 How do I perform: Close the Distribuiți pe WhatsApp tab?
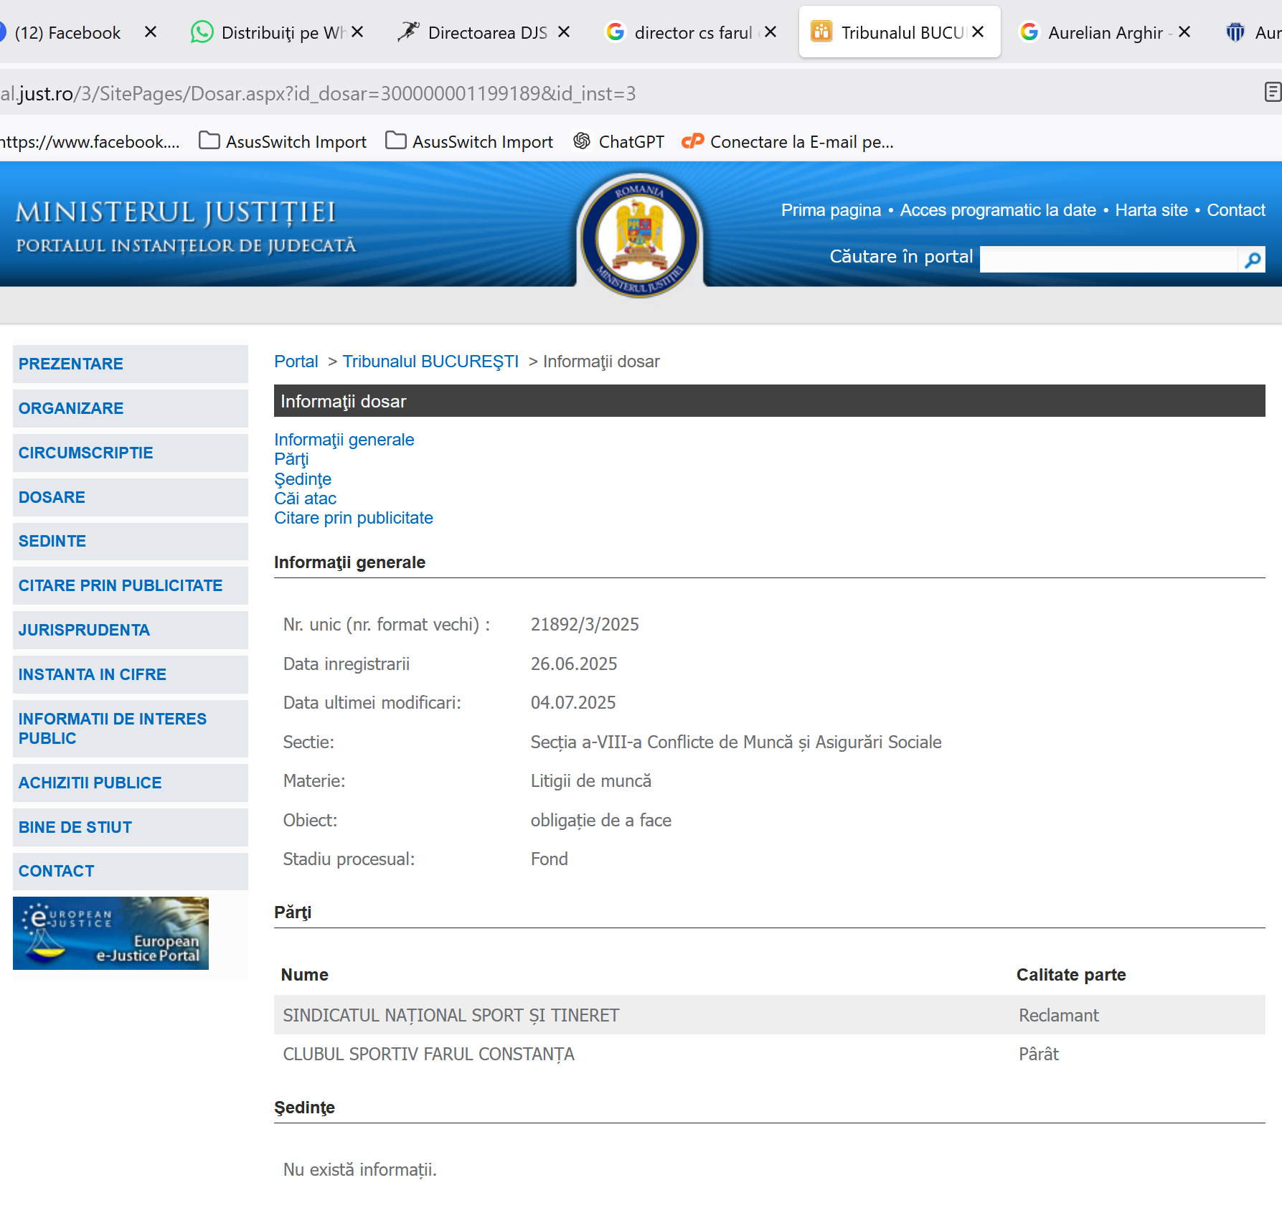357,32
